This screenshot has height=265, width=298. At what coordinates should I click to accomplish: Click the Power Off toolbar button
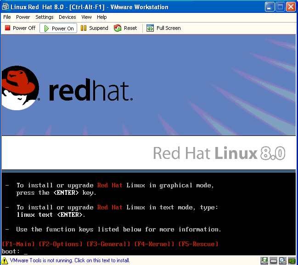click(20, 28)
